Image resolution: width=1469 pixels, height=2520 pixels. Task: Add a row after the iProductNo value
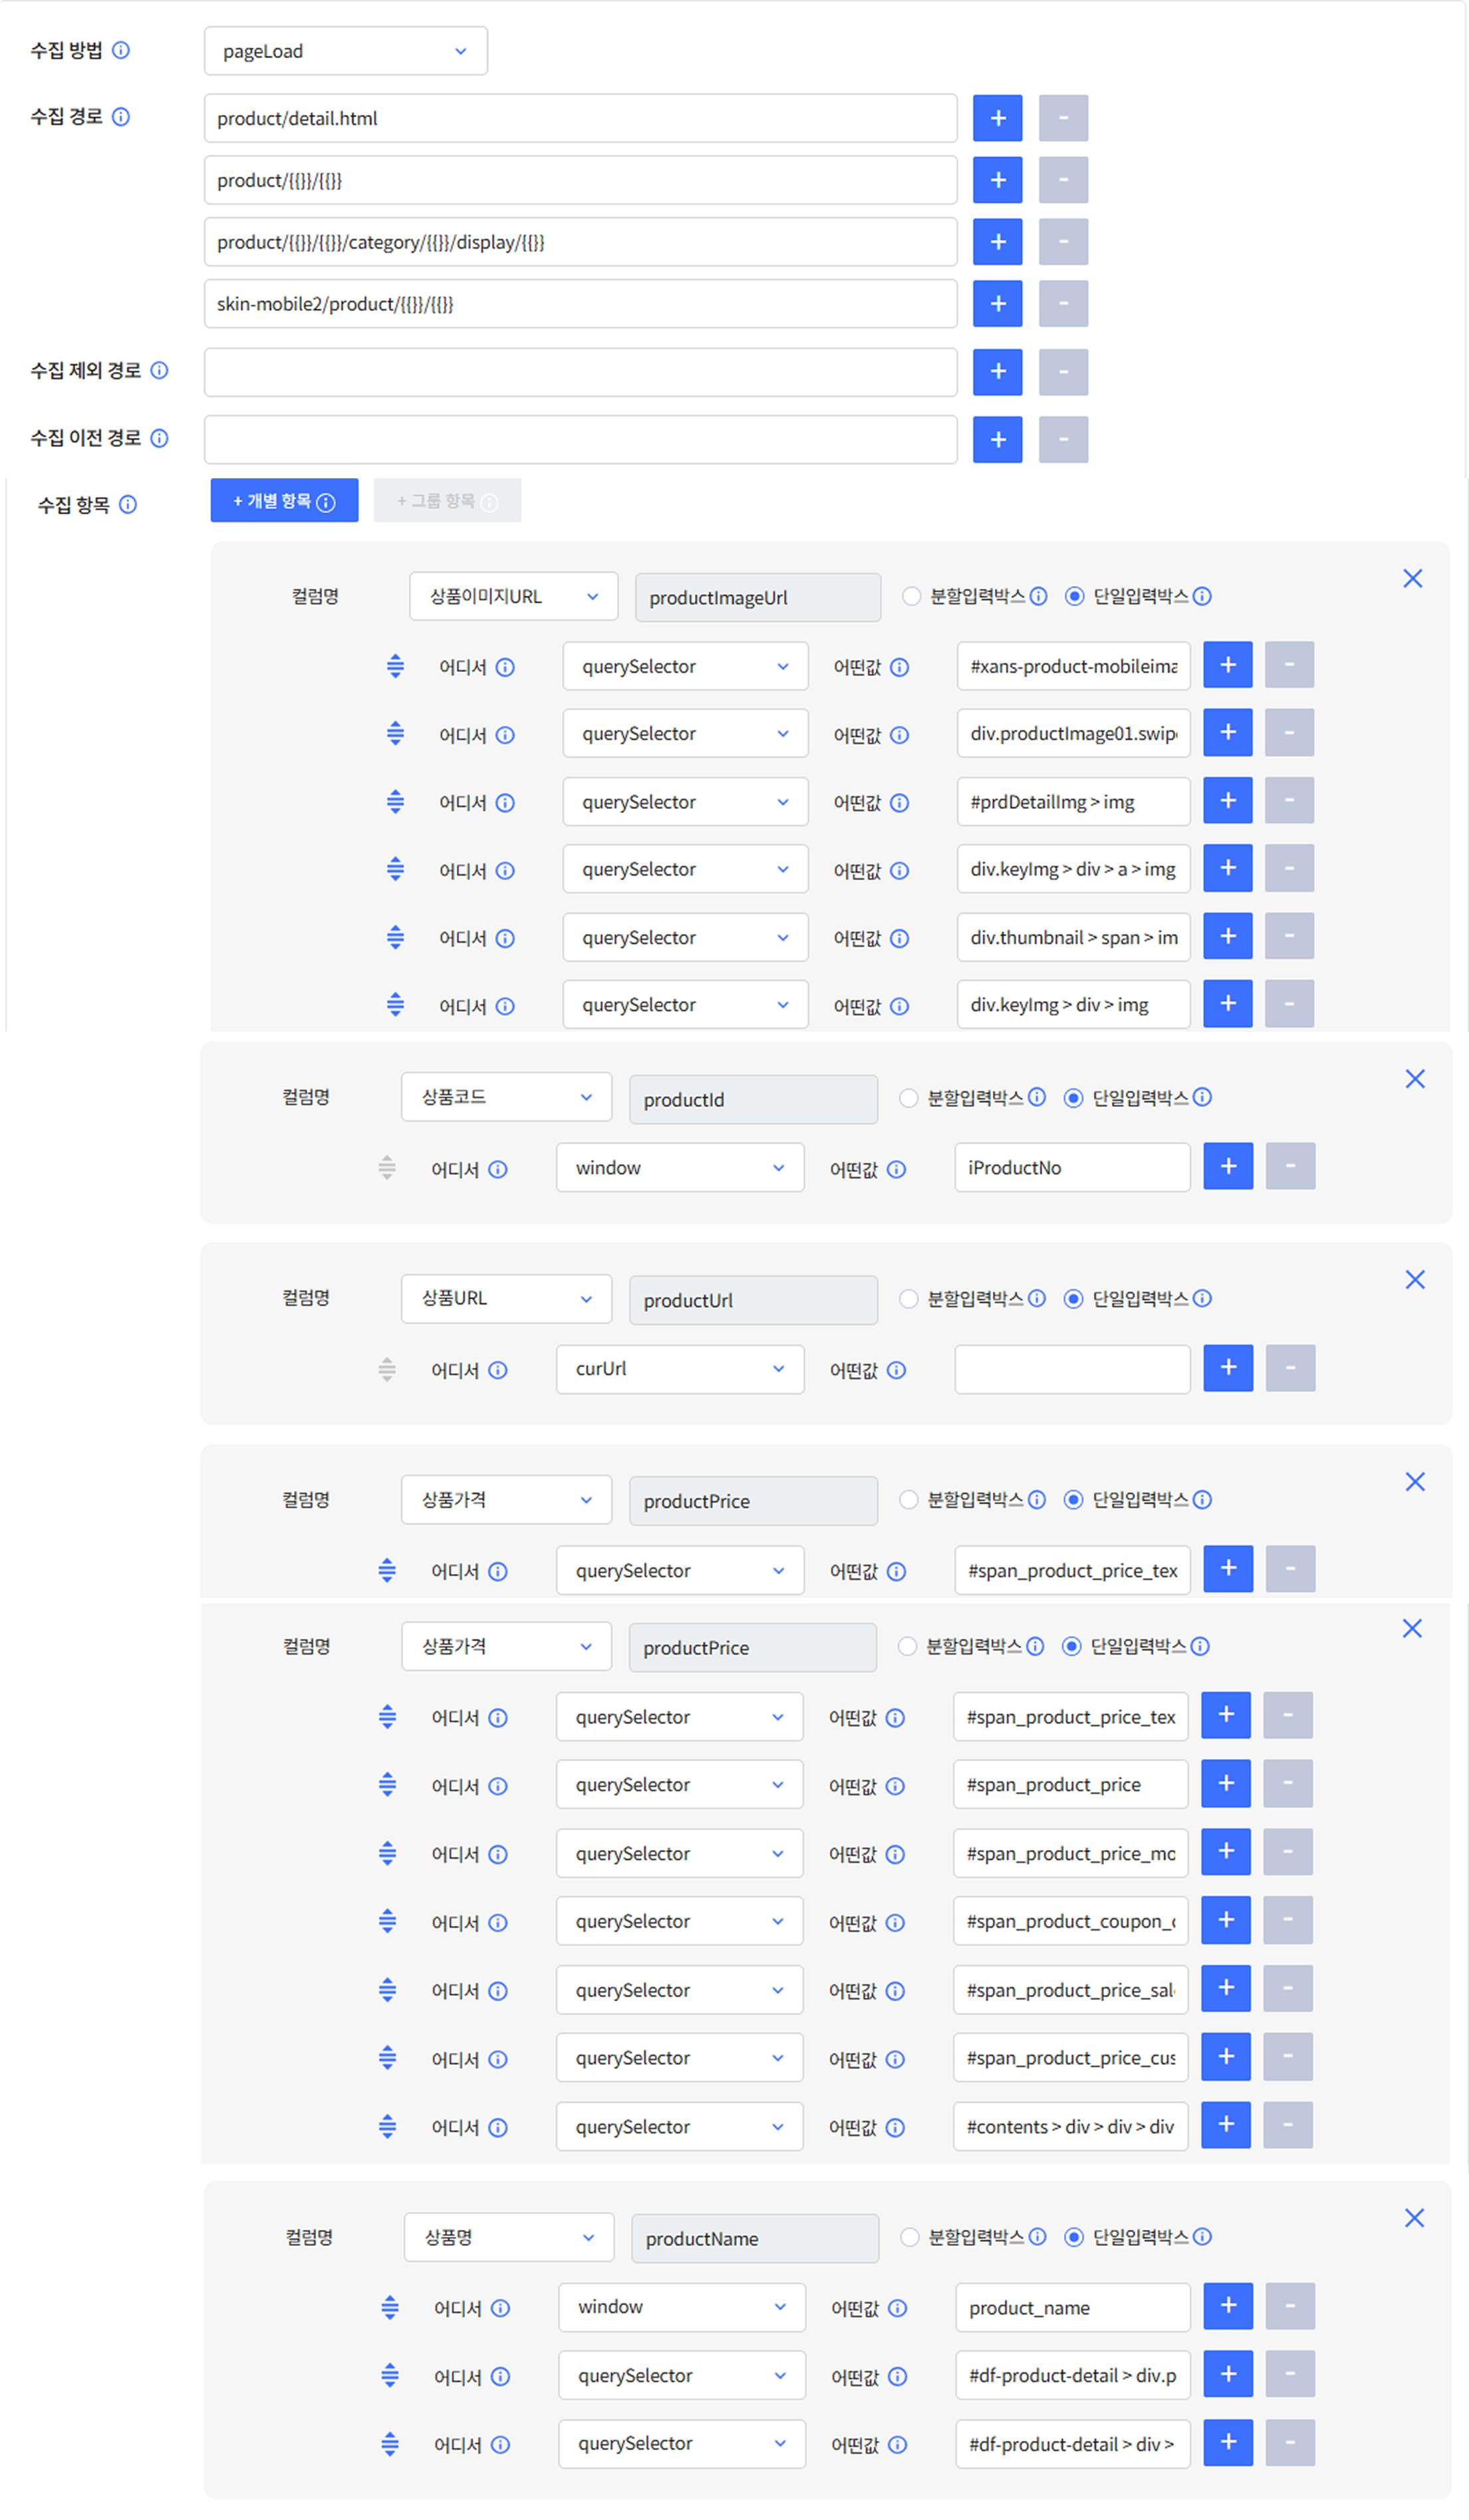coord(1228,1166)
